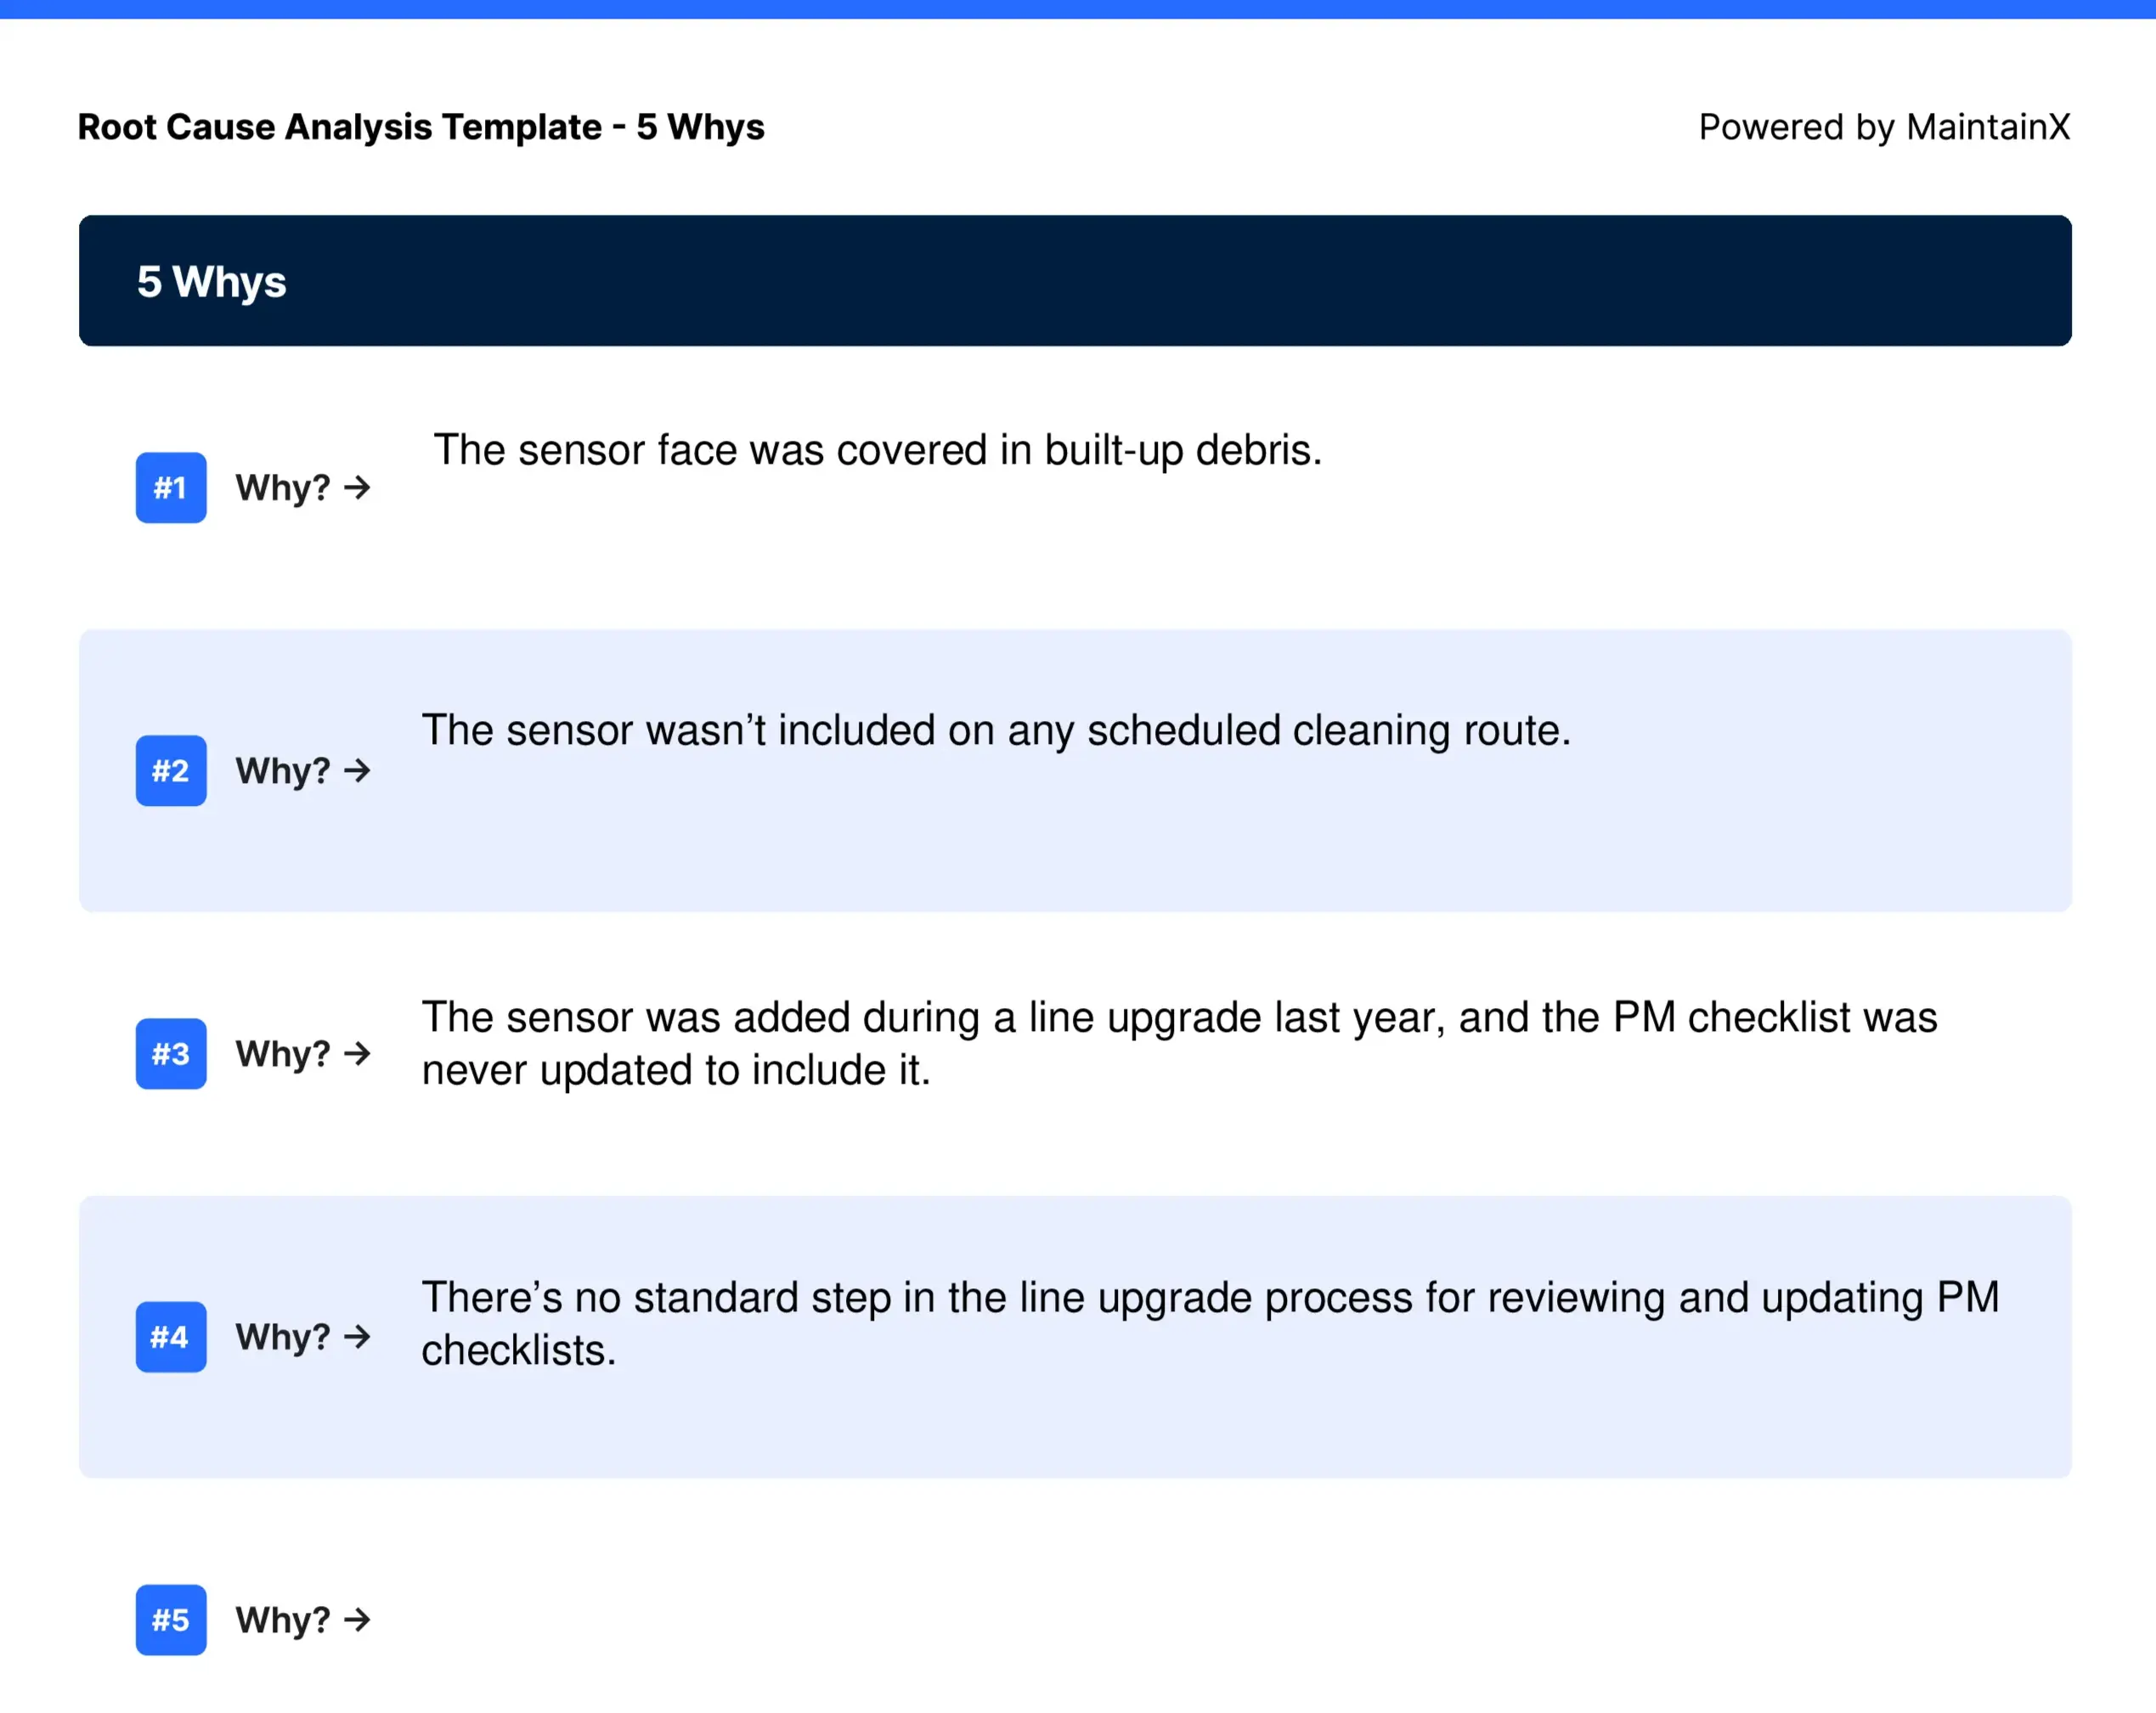
Task: Click the arrow next to #2 Why?
Action: (357, 771)
